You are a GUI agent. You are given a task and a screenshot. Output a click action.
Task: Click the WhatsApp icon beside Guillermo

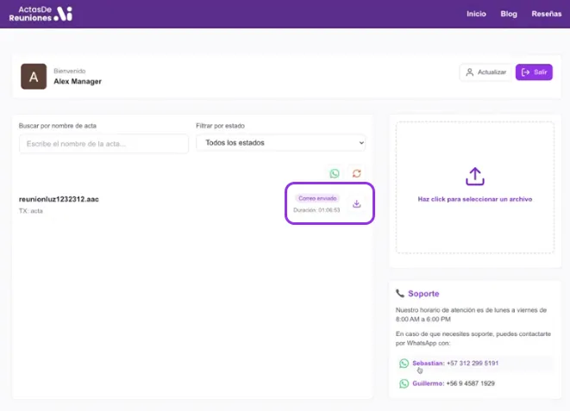tap(404, 383)
